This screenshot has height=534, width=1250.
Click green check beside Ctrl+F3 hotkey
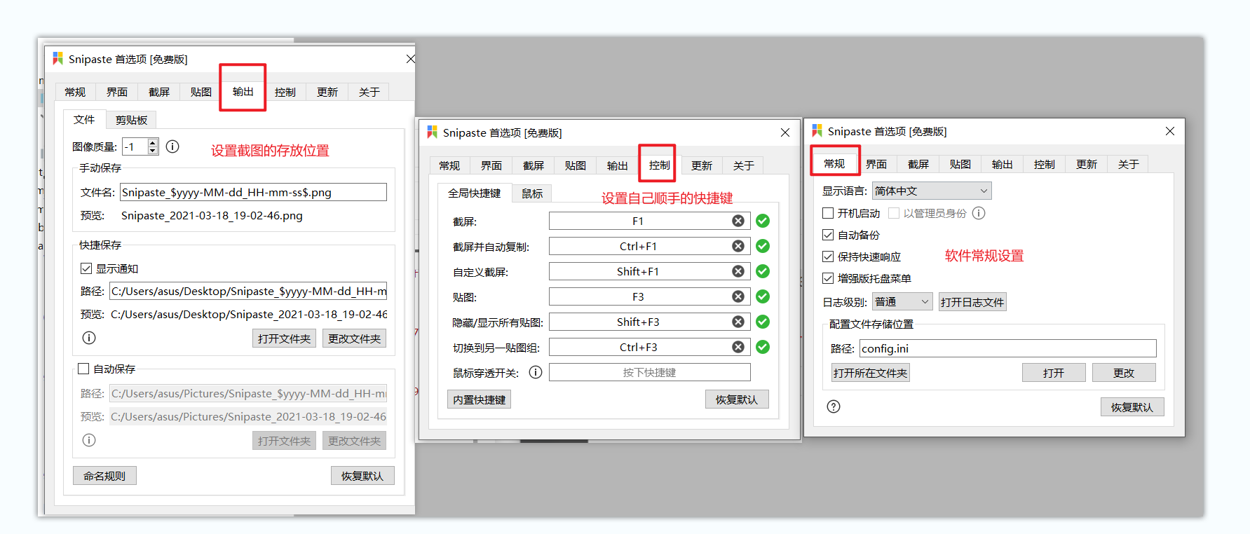pyautogui.click(x=763, y=347)
